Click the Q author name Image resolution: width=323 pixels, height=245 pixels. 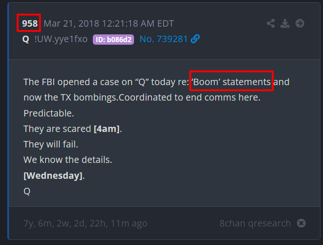(26, 39)
